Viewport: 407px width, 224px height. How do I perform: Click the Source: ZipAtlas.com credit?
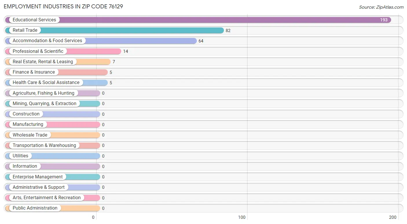pyautogui.click(x=381, y=7)
